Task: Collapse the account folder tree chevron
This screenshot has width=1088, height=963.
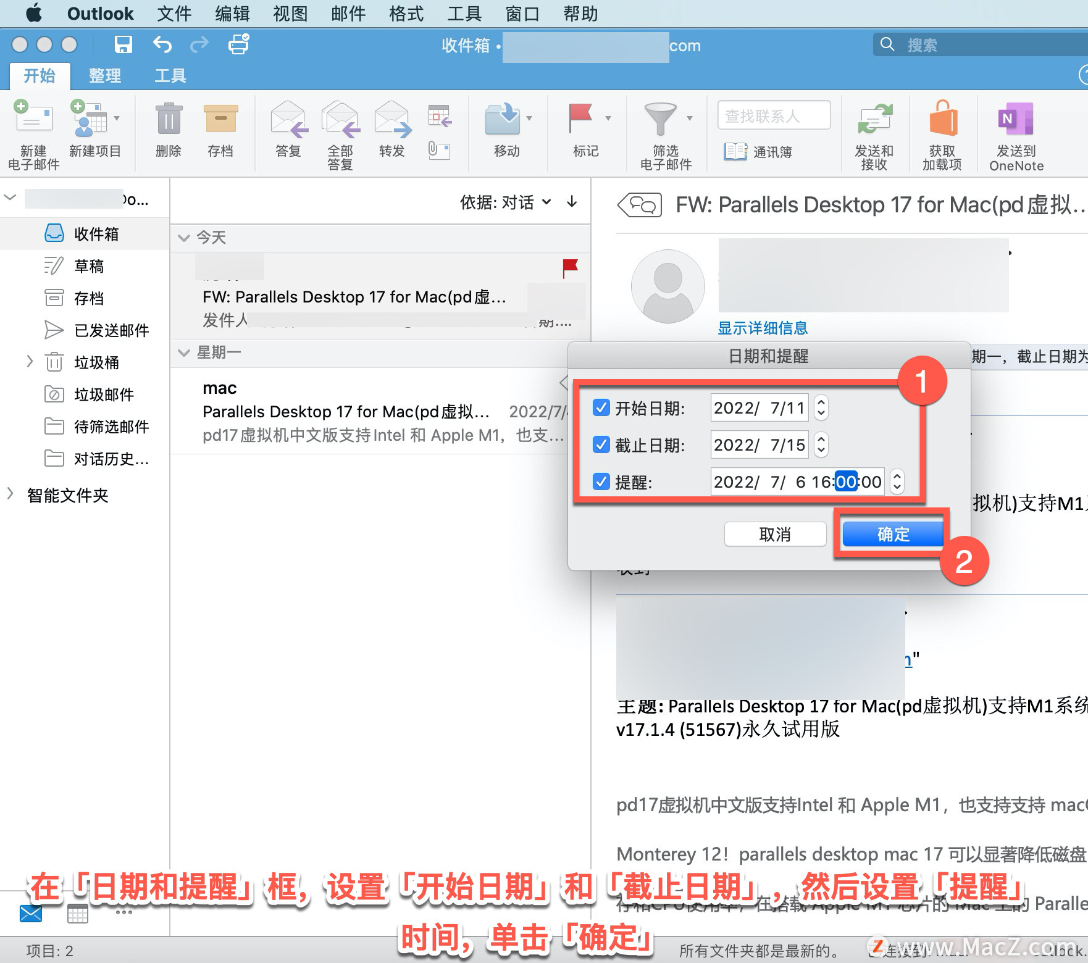Action: [10, 198]
